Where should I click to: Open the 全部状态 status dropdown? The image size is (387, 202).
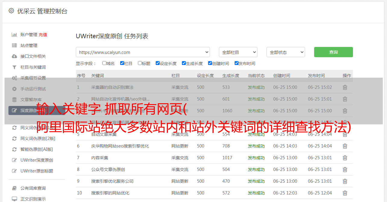[286, 52]
